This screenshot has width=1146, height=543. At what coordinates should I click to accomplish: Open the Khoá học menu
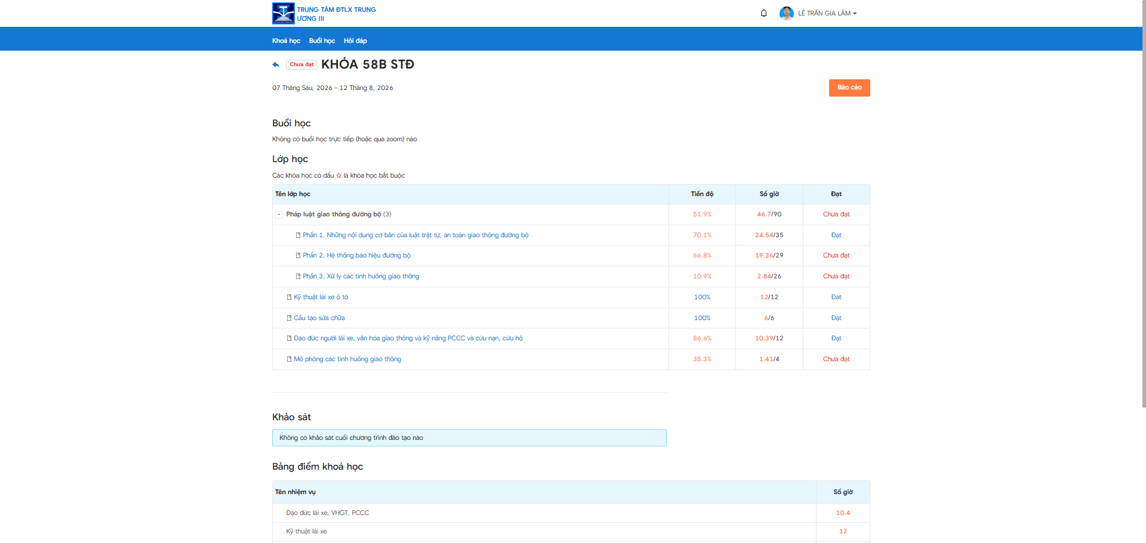coord(286,41)
